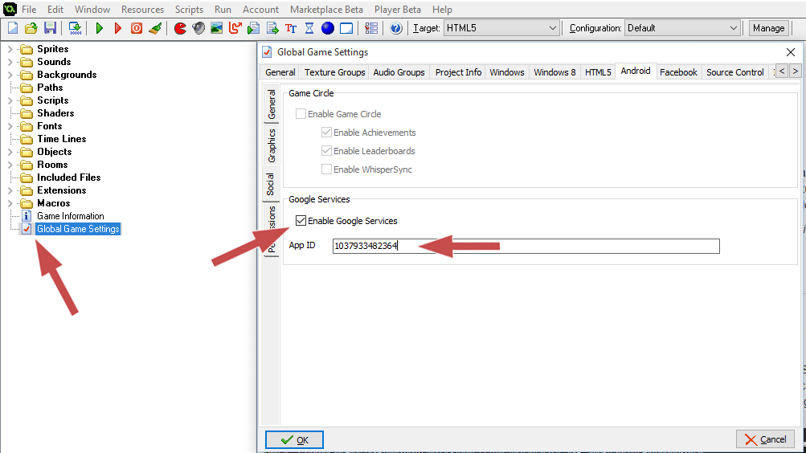This screenshot has width=806, height=453.
Task: Toggle the Enable Game Circle checkbox
Action: 301,113
